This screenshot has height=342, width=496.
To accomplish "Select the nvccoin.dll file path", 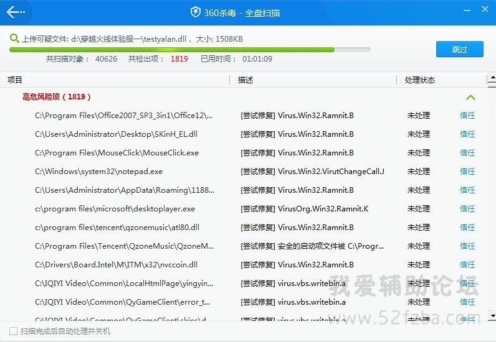I will tap(116, 265).
